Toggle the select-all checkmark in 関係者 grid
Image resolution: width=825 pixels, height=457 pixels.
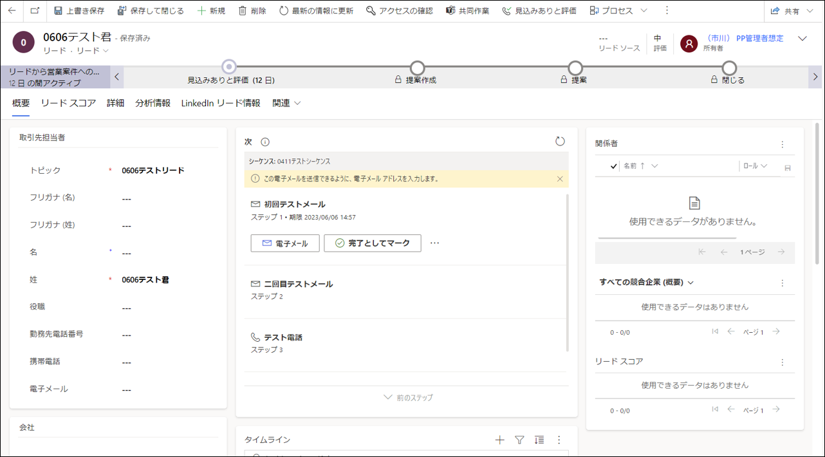pyautogui.click(x=613, y=166)
